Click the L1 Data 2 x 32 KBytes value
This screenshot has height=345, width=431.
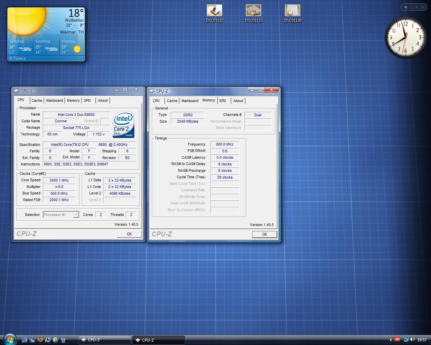tap(120, 180)
